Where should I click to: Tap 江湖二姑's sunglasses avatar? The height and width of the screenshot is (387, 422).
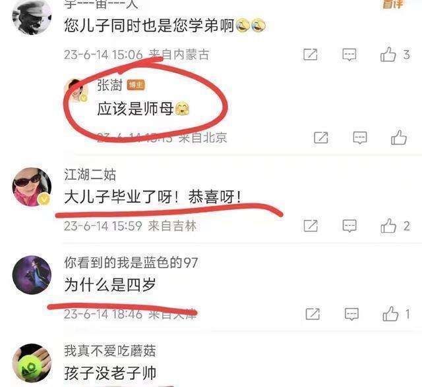tap(32, 186)
